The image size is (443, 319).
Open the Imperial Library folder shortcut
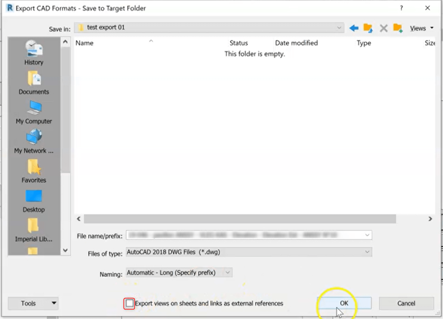(34, 230)
